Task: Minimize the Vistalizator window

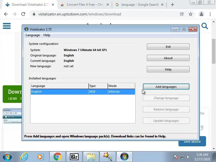Action: 175,29
